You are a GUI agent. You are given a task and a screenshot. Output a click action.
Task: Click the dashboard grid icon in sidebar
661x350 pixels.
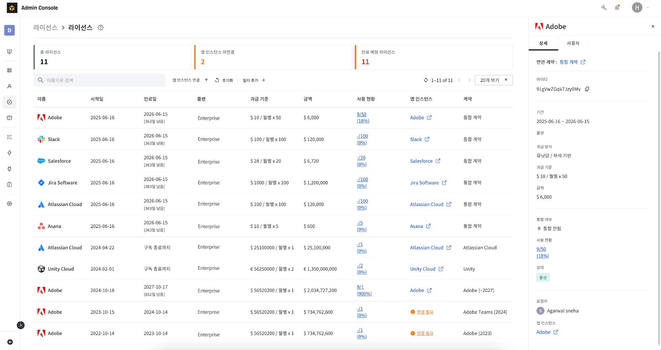click(x=10, y=70)
